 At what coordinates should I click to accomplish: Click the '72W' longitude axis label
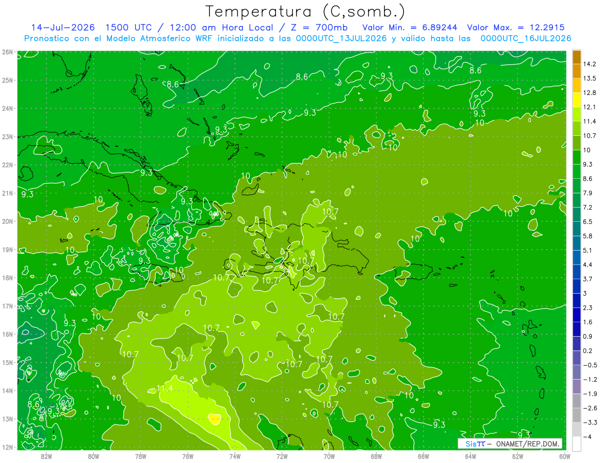pos(282,456)
